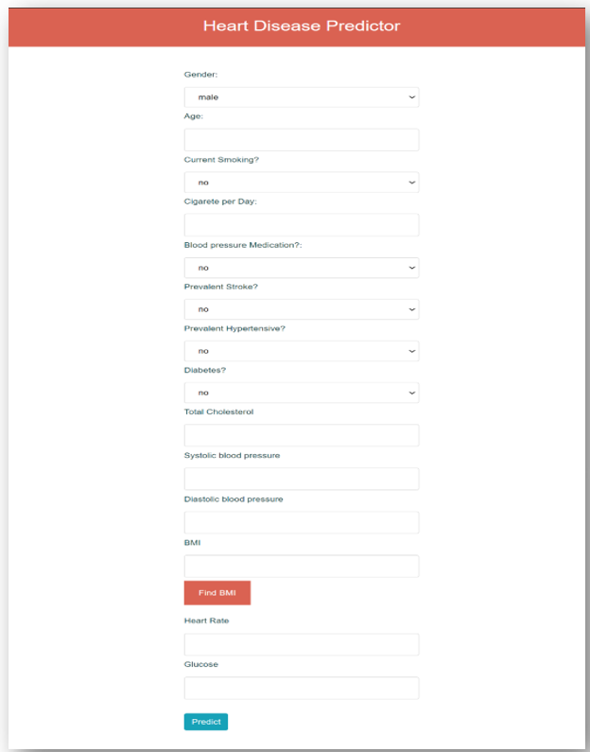This screenshot has width=590, height=752.
Task: Click the chevron arrow of Current Smoking select
Action: [411, 183]
